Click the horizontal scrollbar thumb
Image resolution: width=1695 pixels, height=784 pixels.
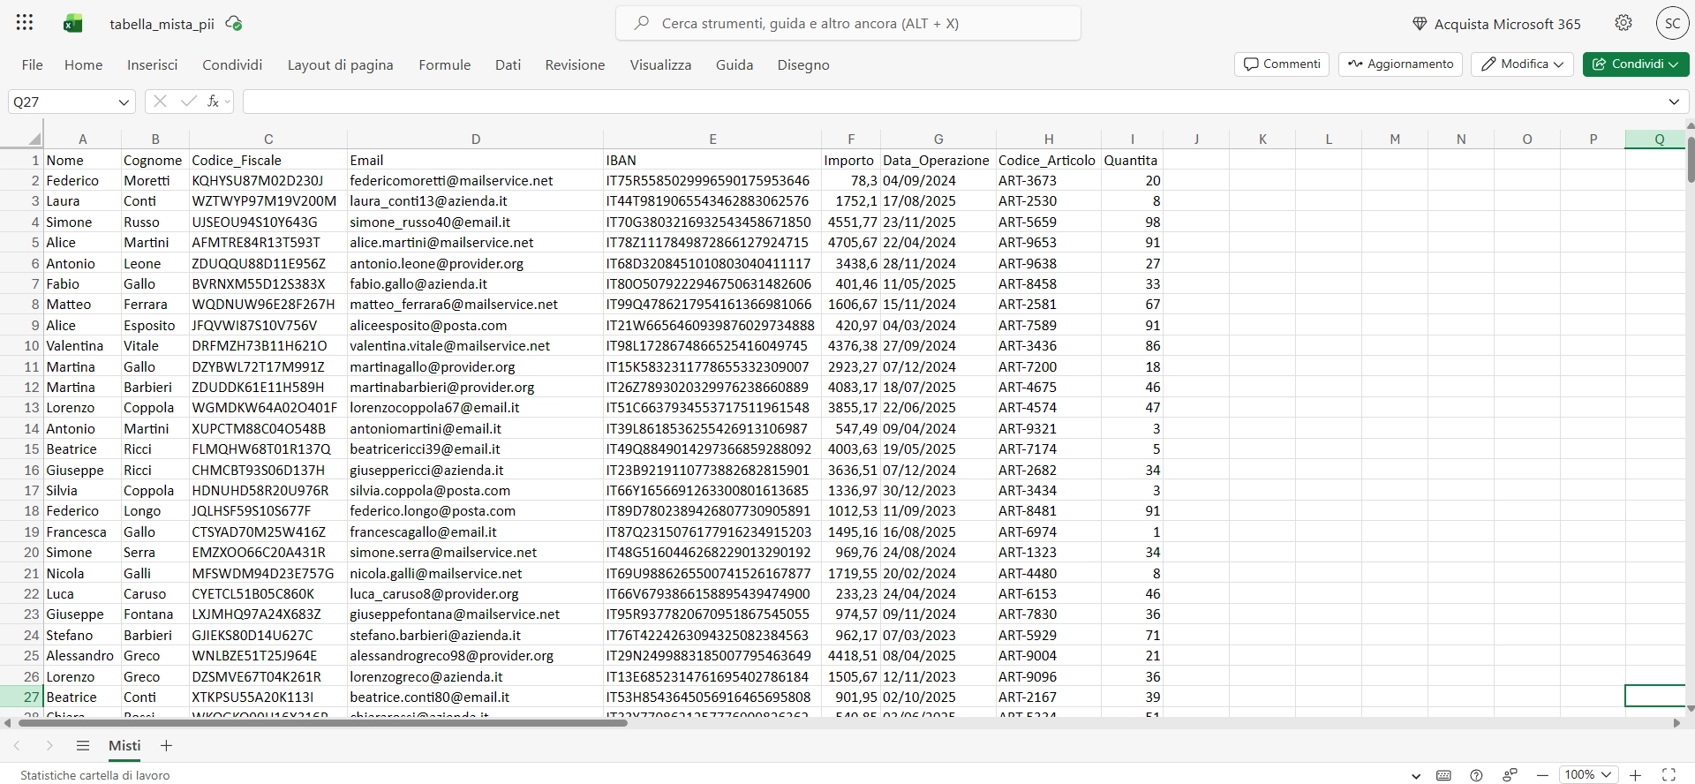[322, 723]
